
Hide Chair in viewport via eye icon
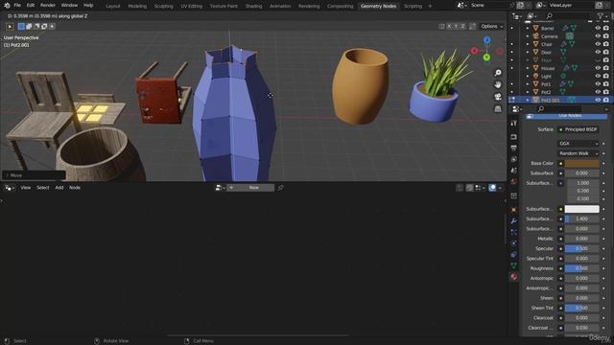[x=598, y=44]
